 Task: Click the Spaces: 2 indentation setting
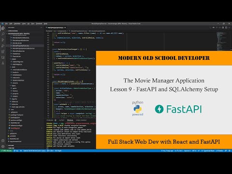click(x=188, y=151)
